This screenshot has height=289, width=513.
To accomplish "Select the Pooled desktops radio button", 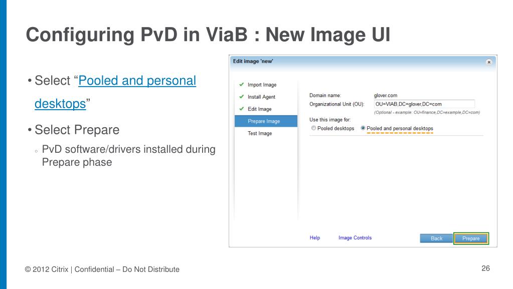I will click(x=313, y=128).
